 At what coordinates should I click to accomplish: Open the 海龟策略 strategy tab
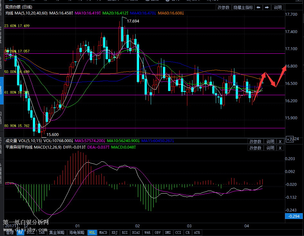(77, 232)
